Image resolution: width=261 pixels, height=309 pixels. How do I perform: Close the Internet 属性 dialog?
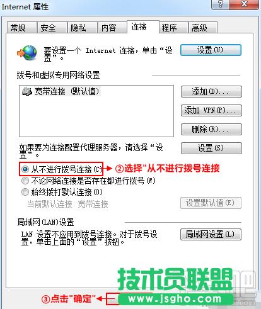click(x=244, y=4)
